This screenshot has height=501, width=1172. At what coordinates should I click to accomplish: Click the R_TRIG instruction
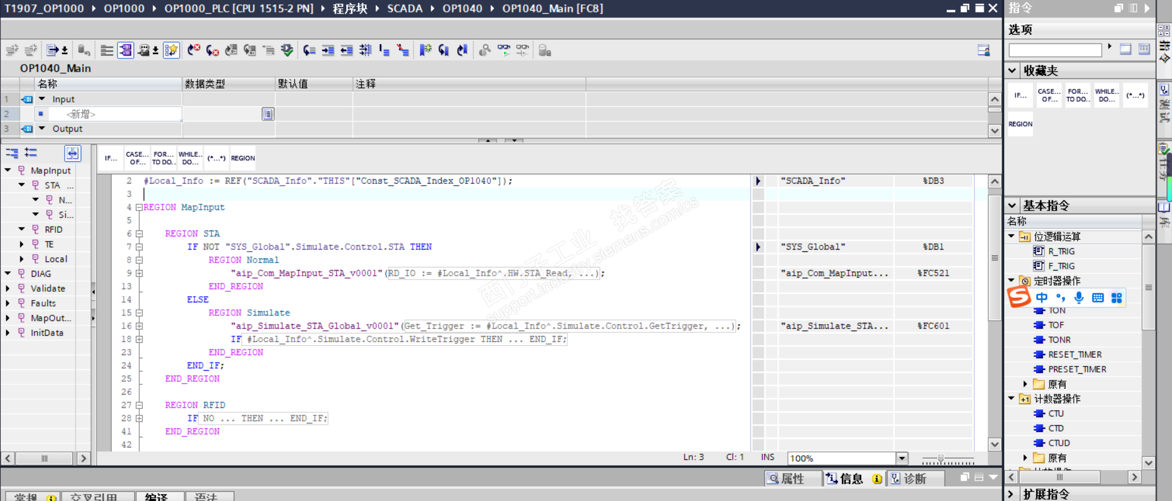1061,251
